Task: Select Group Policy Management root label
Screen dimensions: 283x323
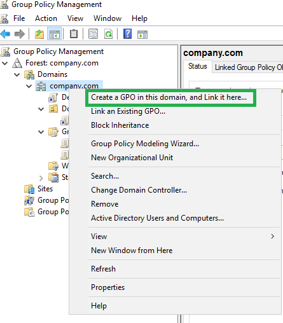Action: (x=59, y=52)
